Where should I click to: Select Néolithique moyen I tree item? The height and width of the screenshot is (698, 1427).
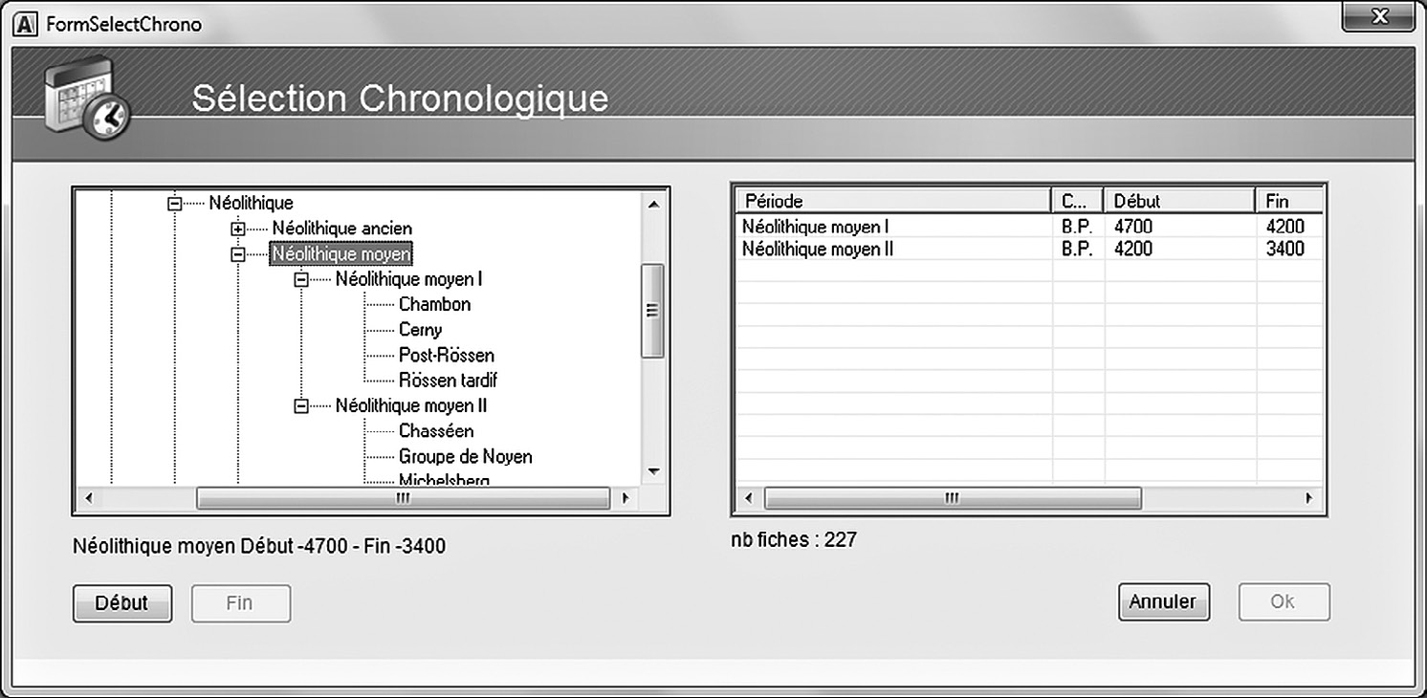[x=409, y=279]
